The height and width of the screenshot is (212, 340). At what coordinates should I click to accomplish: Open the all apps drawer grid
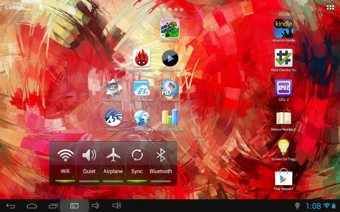(x=330, y=8)
